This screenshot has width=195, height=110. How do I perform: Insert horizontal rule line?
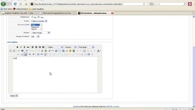[18, 54]
